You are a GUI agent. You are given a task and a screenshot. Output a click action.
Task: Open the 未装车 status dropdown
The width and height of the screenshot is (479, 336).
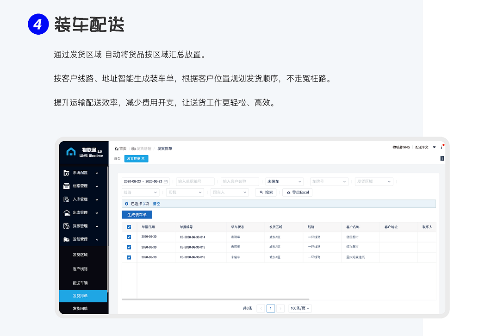click(x=285, y=181)
